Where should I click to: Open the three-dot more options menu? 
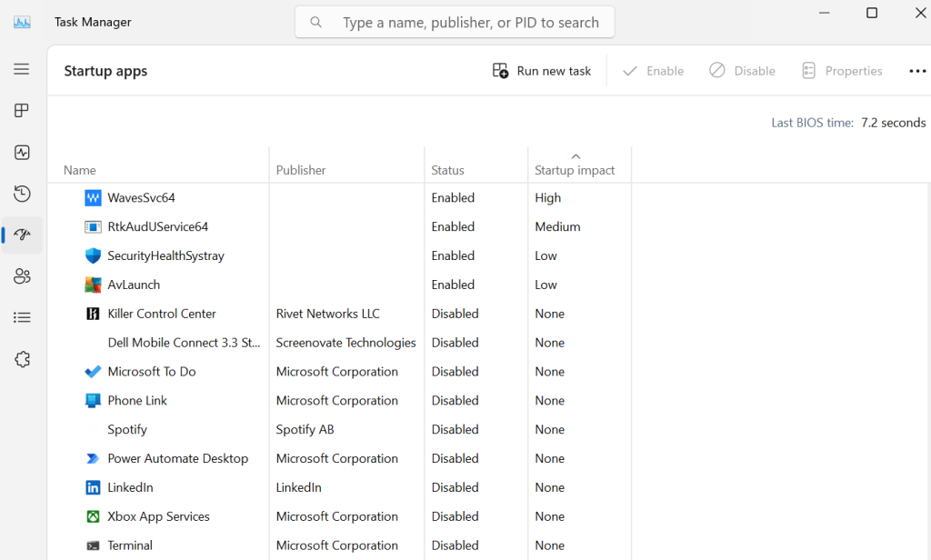click(x=917, y=71)
